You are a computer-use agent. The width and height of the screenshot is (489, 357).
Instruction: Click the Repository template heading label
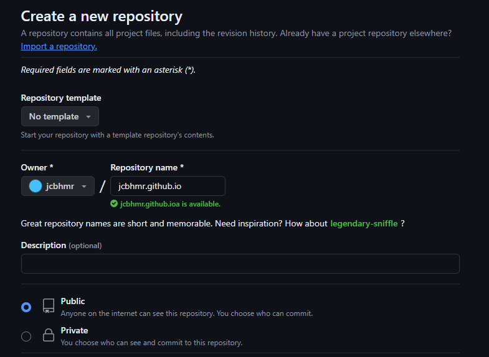click(x=61, y=98)
